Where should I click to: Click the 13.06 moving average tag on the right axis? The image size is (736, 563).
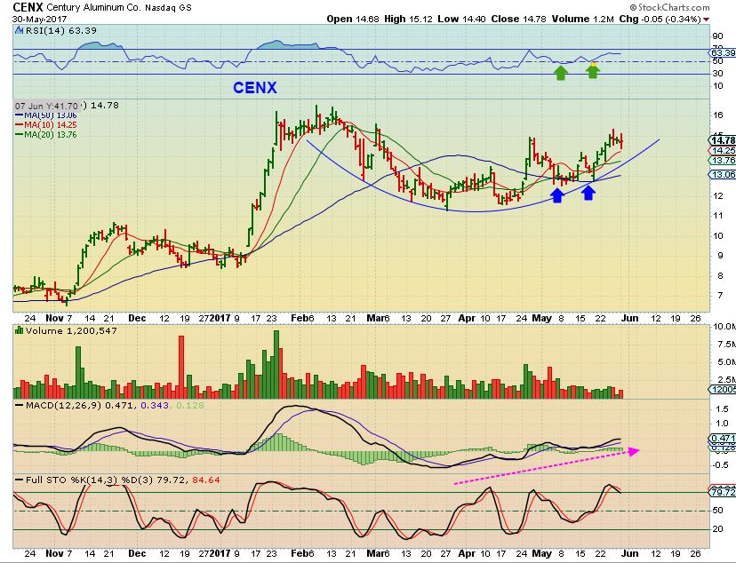pyautogui.click(x=723, y=174)
